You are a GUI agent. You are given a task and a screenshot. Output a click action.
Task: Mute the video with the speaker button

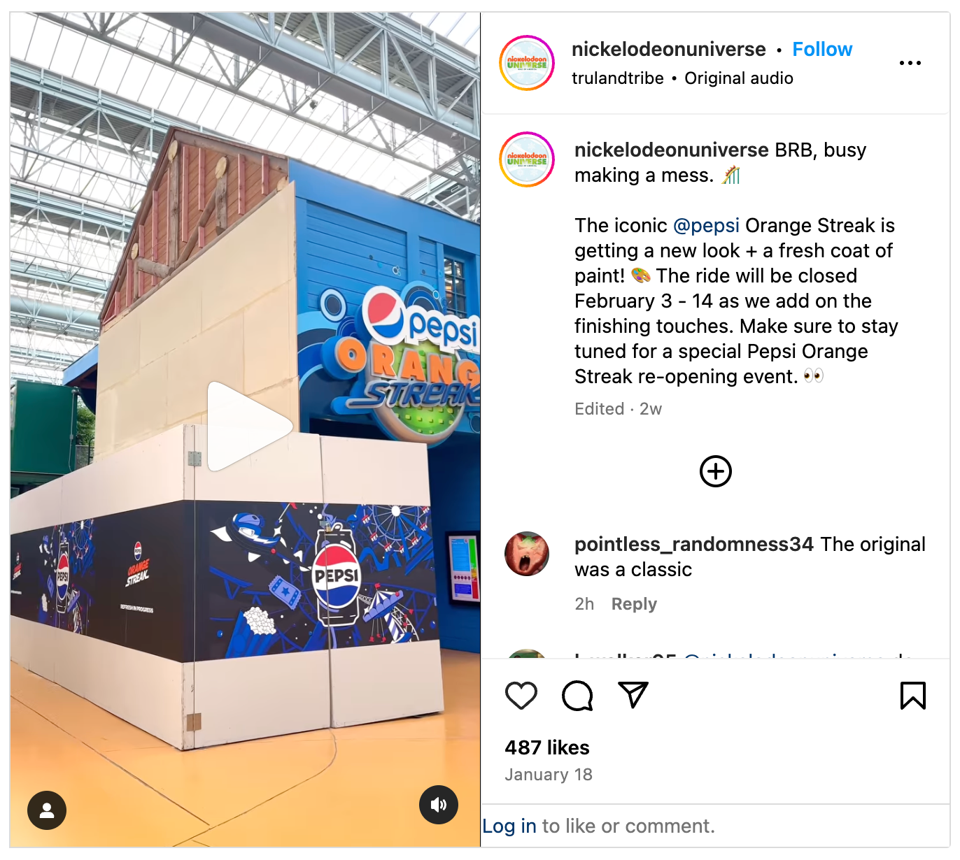439,805
